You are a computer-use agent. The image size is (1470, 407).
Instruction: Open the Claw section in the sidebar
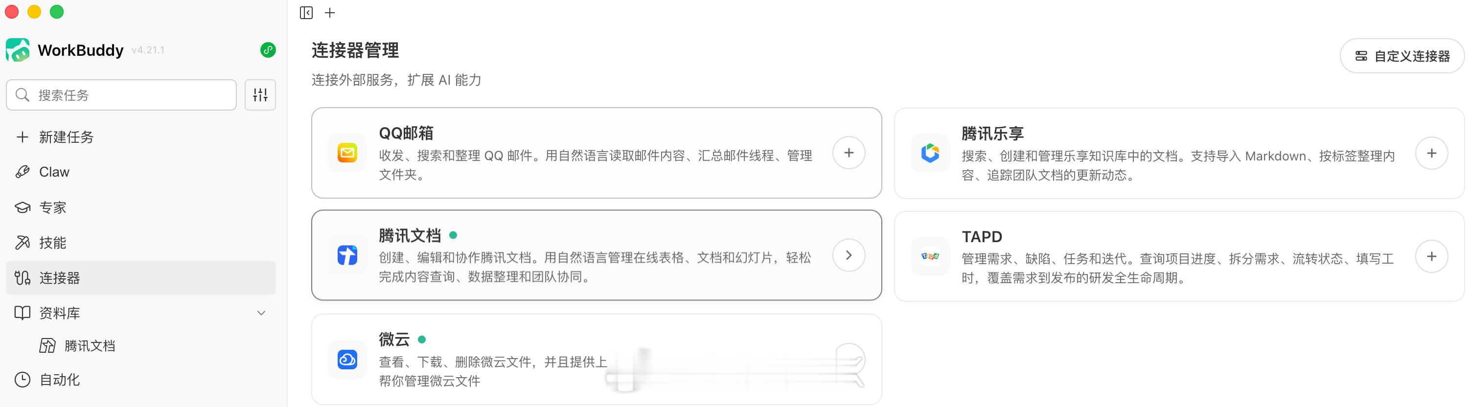(x=54, y=172)
